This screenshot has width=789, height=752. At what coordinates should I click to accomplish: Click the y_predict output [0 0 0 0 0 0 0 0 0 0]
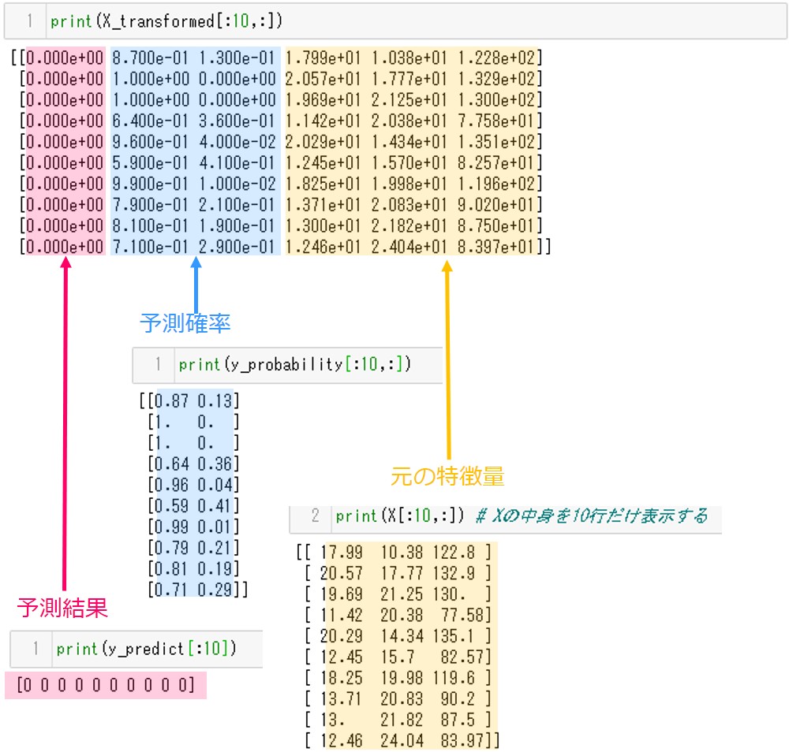(105, 685)
